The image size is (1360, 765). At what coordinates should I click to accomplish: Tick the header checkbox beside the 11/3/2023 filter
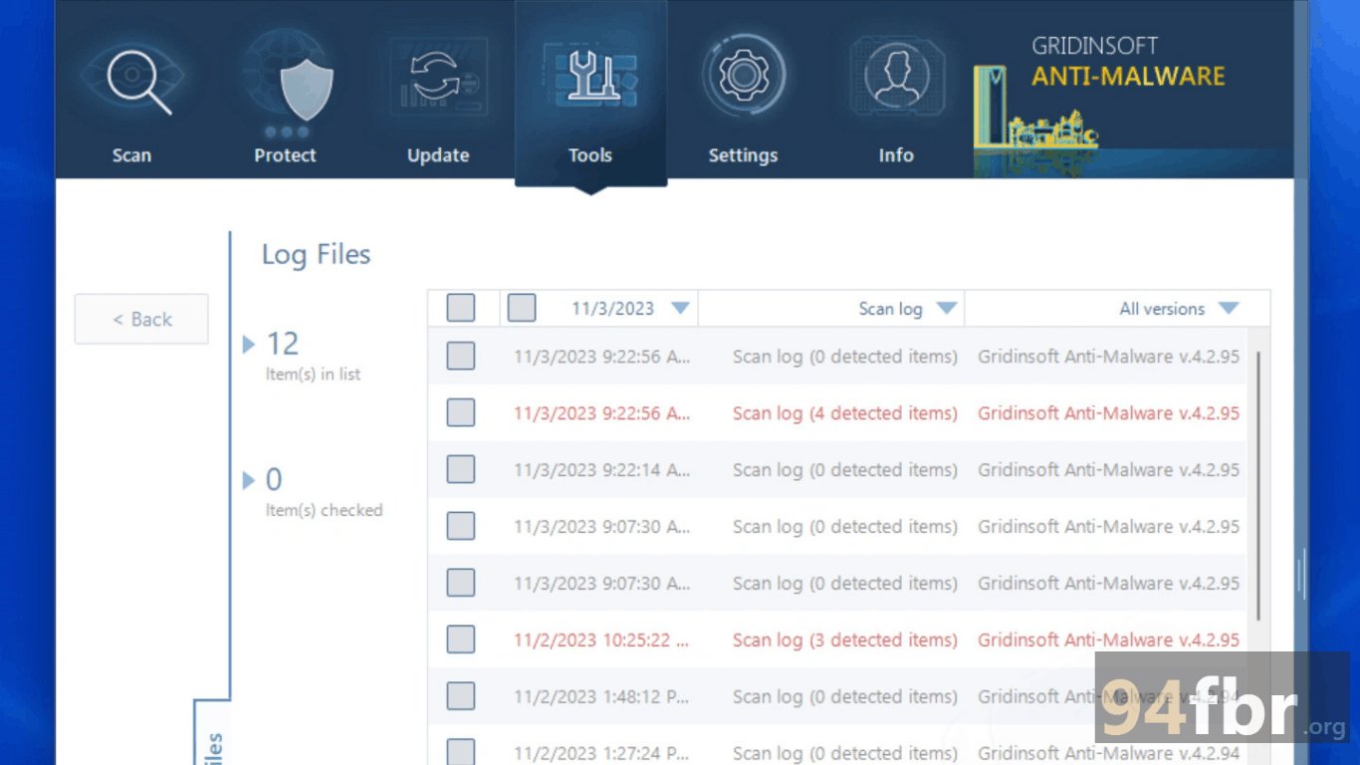tap(522, 308)
